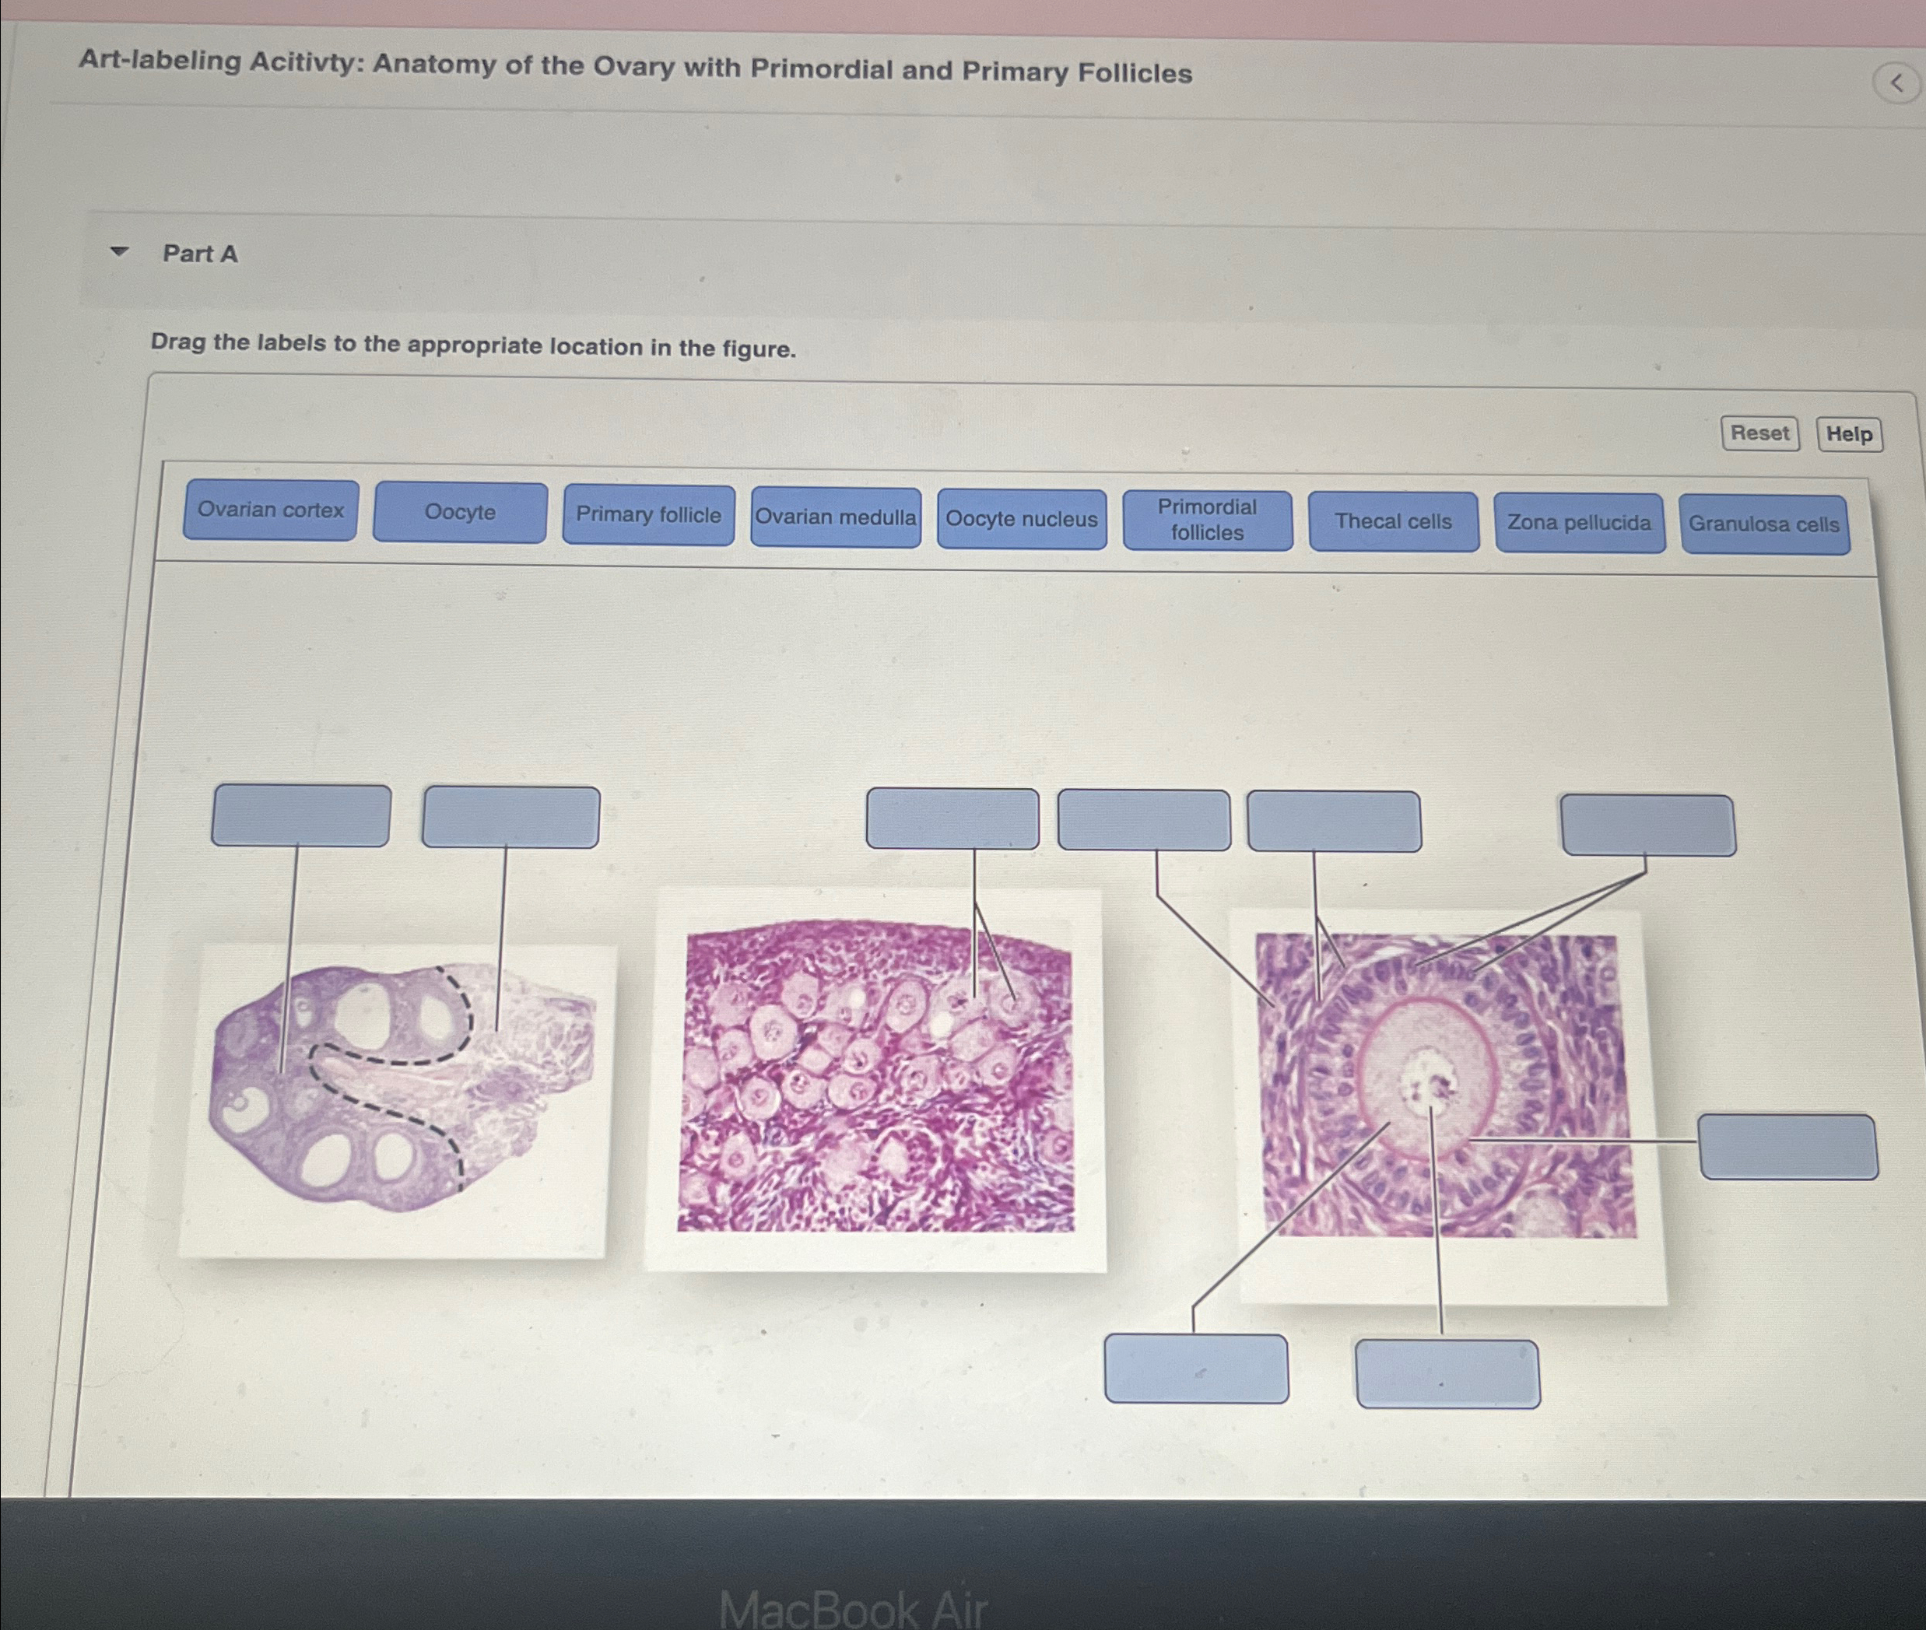Click the leftmost empty target box above ovary image
Viewport: 1926px width, 1630px height.
pos(301,816)
